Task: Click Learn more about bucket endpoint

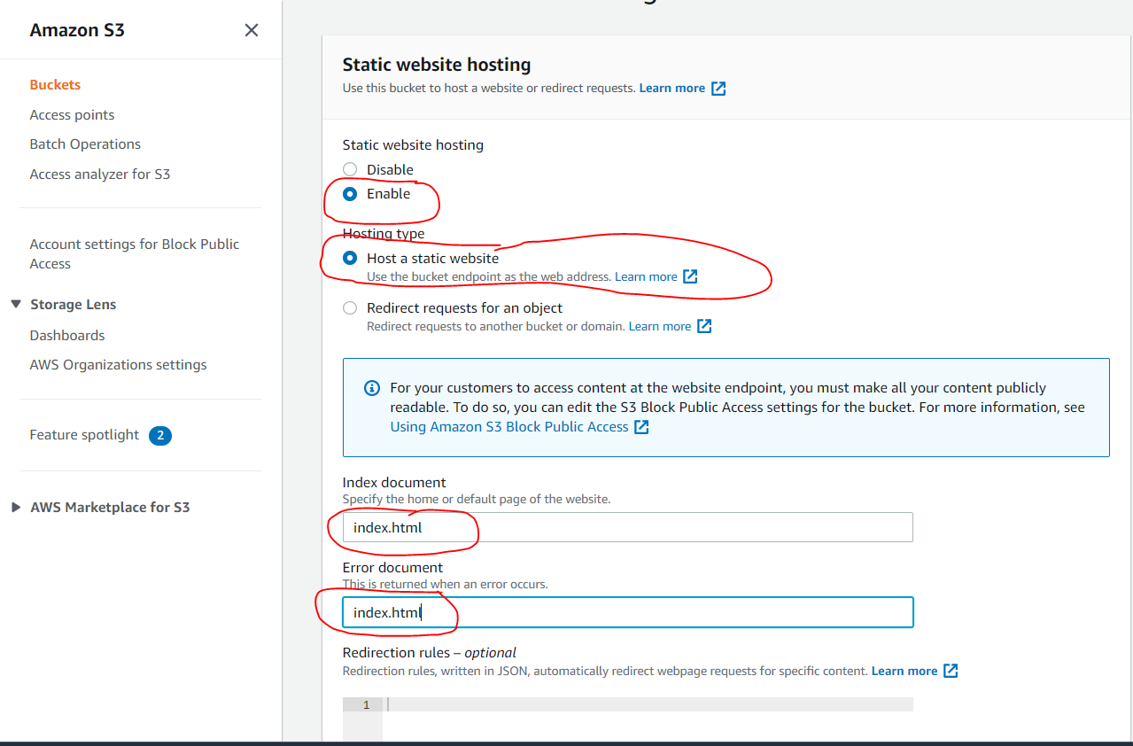Action: tap(646, 277)
